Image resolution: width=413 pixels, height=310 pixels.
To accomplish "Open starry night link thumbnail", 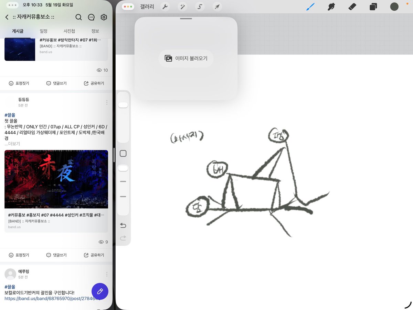I will [x=20, y=49].
